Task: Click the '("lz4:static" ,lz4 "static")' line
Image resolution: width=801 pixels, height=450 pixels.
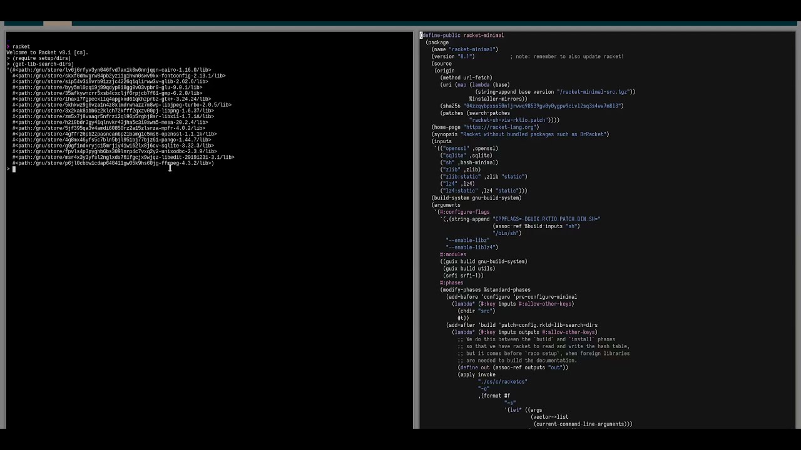Action: pyautogui.click(x=484, y=191)
